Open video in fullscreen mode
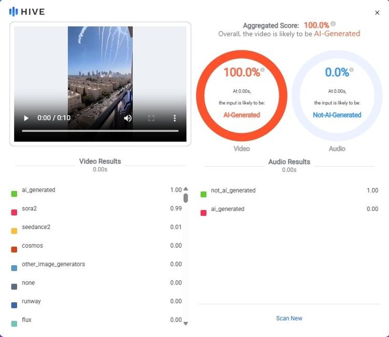The height and width of the screenshot is (337, 389). click(151, 118)
